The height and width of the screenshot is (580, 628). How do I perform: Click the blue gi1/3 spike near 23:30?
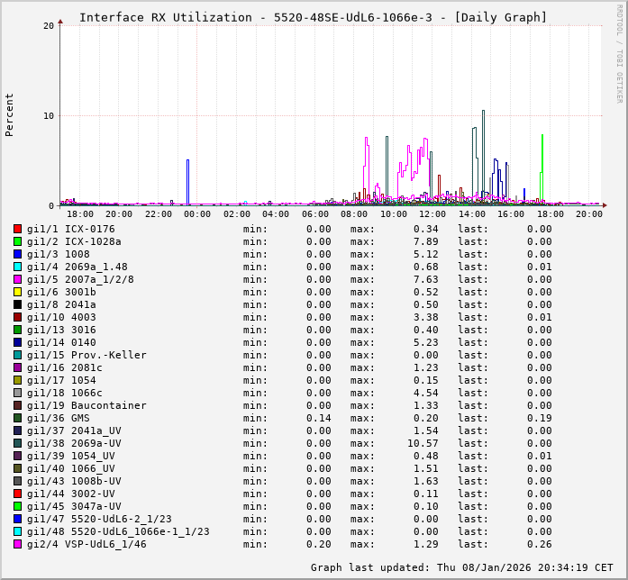pyautogui.click(x=187, y=182)
